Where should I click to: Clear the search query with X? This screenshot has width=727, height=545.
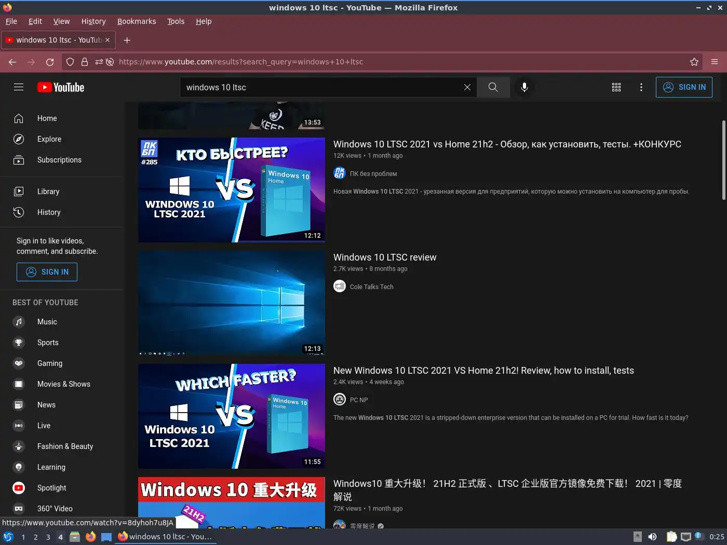[467, 87]
